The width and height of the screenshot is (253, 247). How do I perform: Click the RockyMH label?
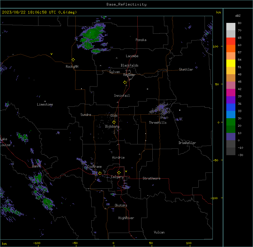pos(72,67)
